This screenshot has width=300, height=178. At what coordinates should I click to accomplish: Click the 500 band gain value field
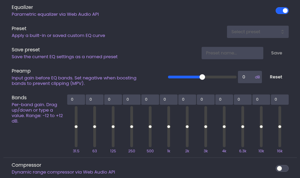(x=150, y=100)
